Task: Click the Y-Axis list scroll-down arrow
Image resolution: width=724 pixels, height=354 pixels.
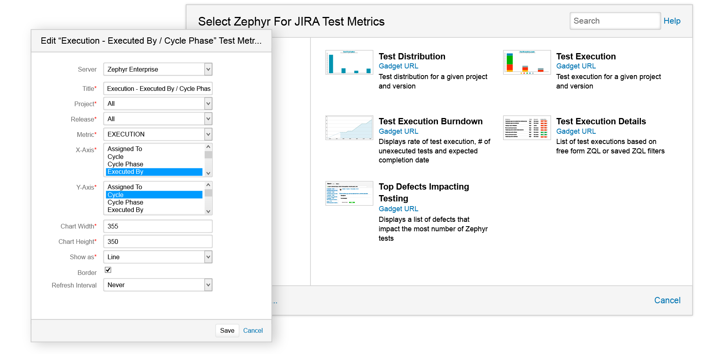Action: point(209,212)
